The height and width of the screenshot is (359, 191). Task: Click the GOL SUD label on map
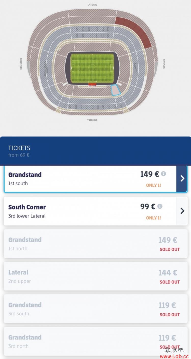tap(164, 64)
